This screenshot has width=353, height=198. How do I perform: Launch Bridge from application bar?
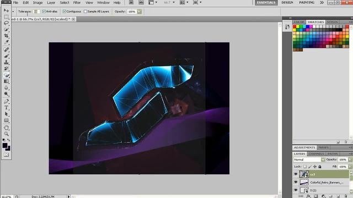(131, 2)
